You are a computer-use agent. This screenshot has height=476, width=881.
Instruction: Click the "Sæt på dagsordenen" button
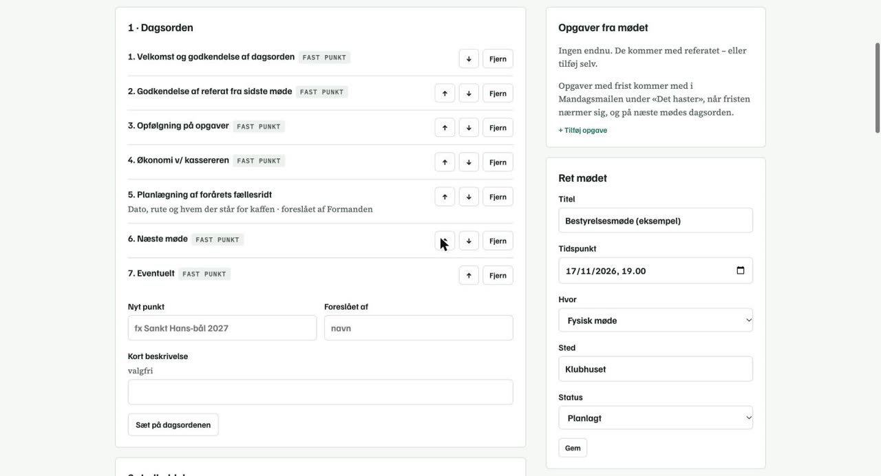pos(173,424)
